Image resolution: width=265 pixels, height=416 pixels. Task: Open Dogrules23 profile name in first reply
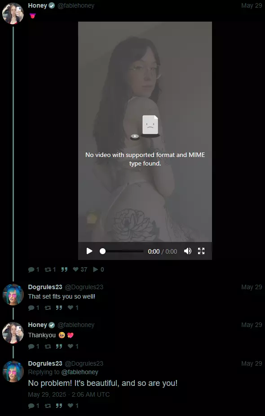point(45,287)
